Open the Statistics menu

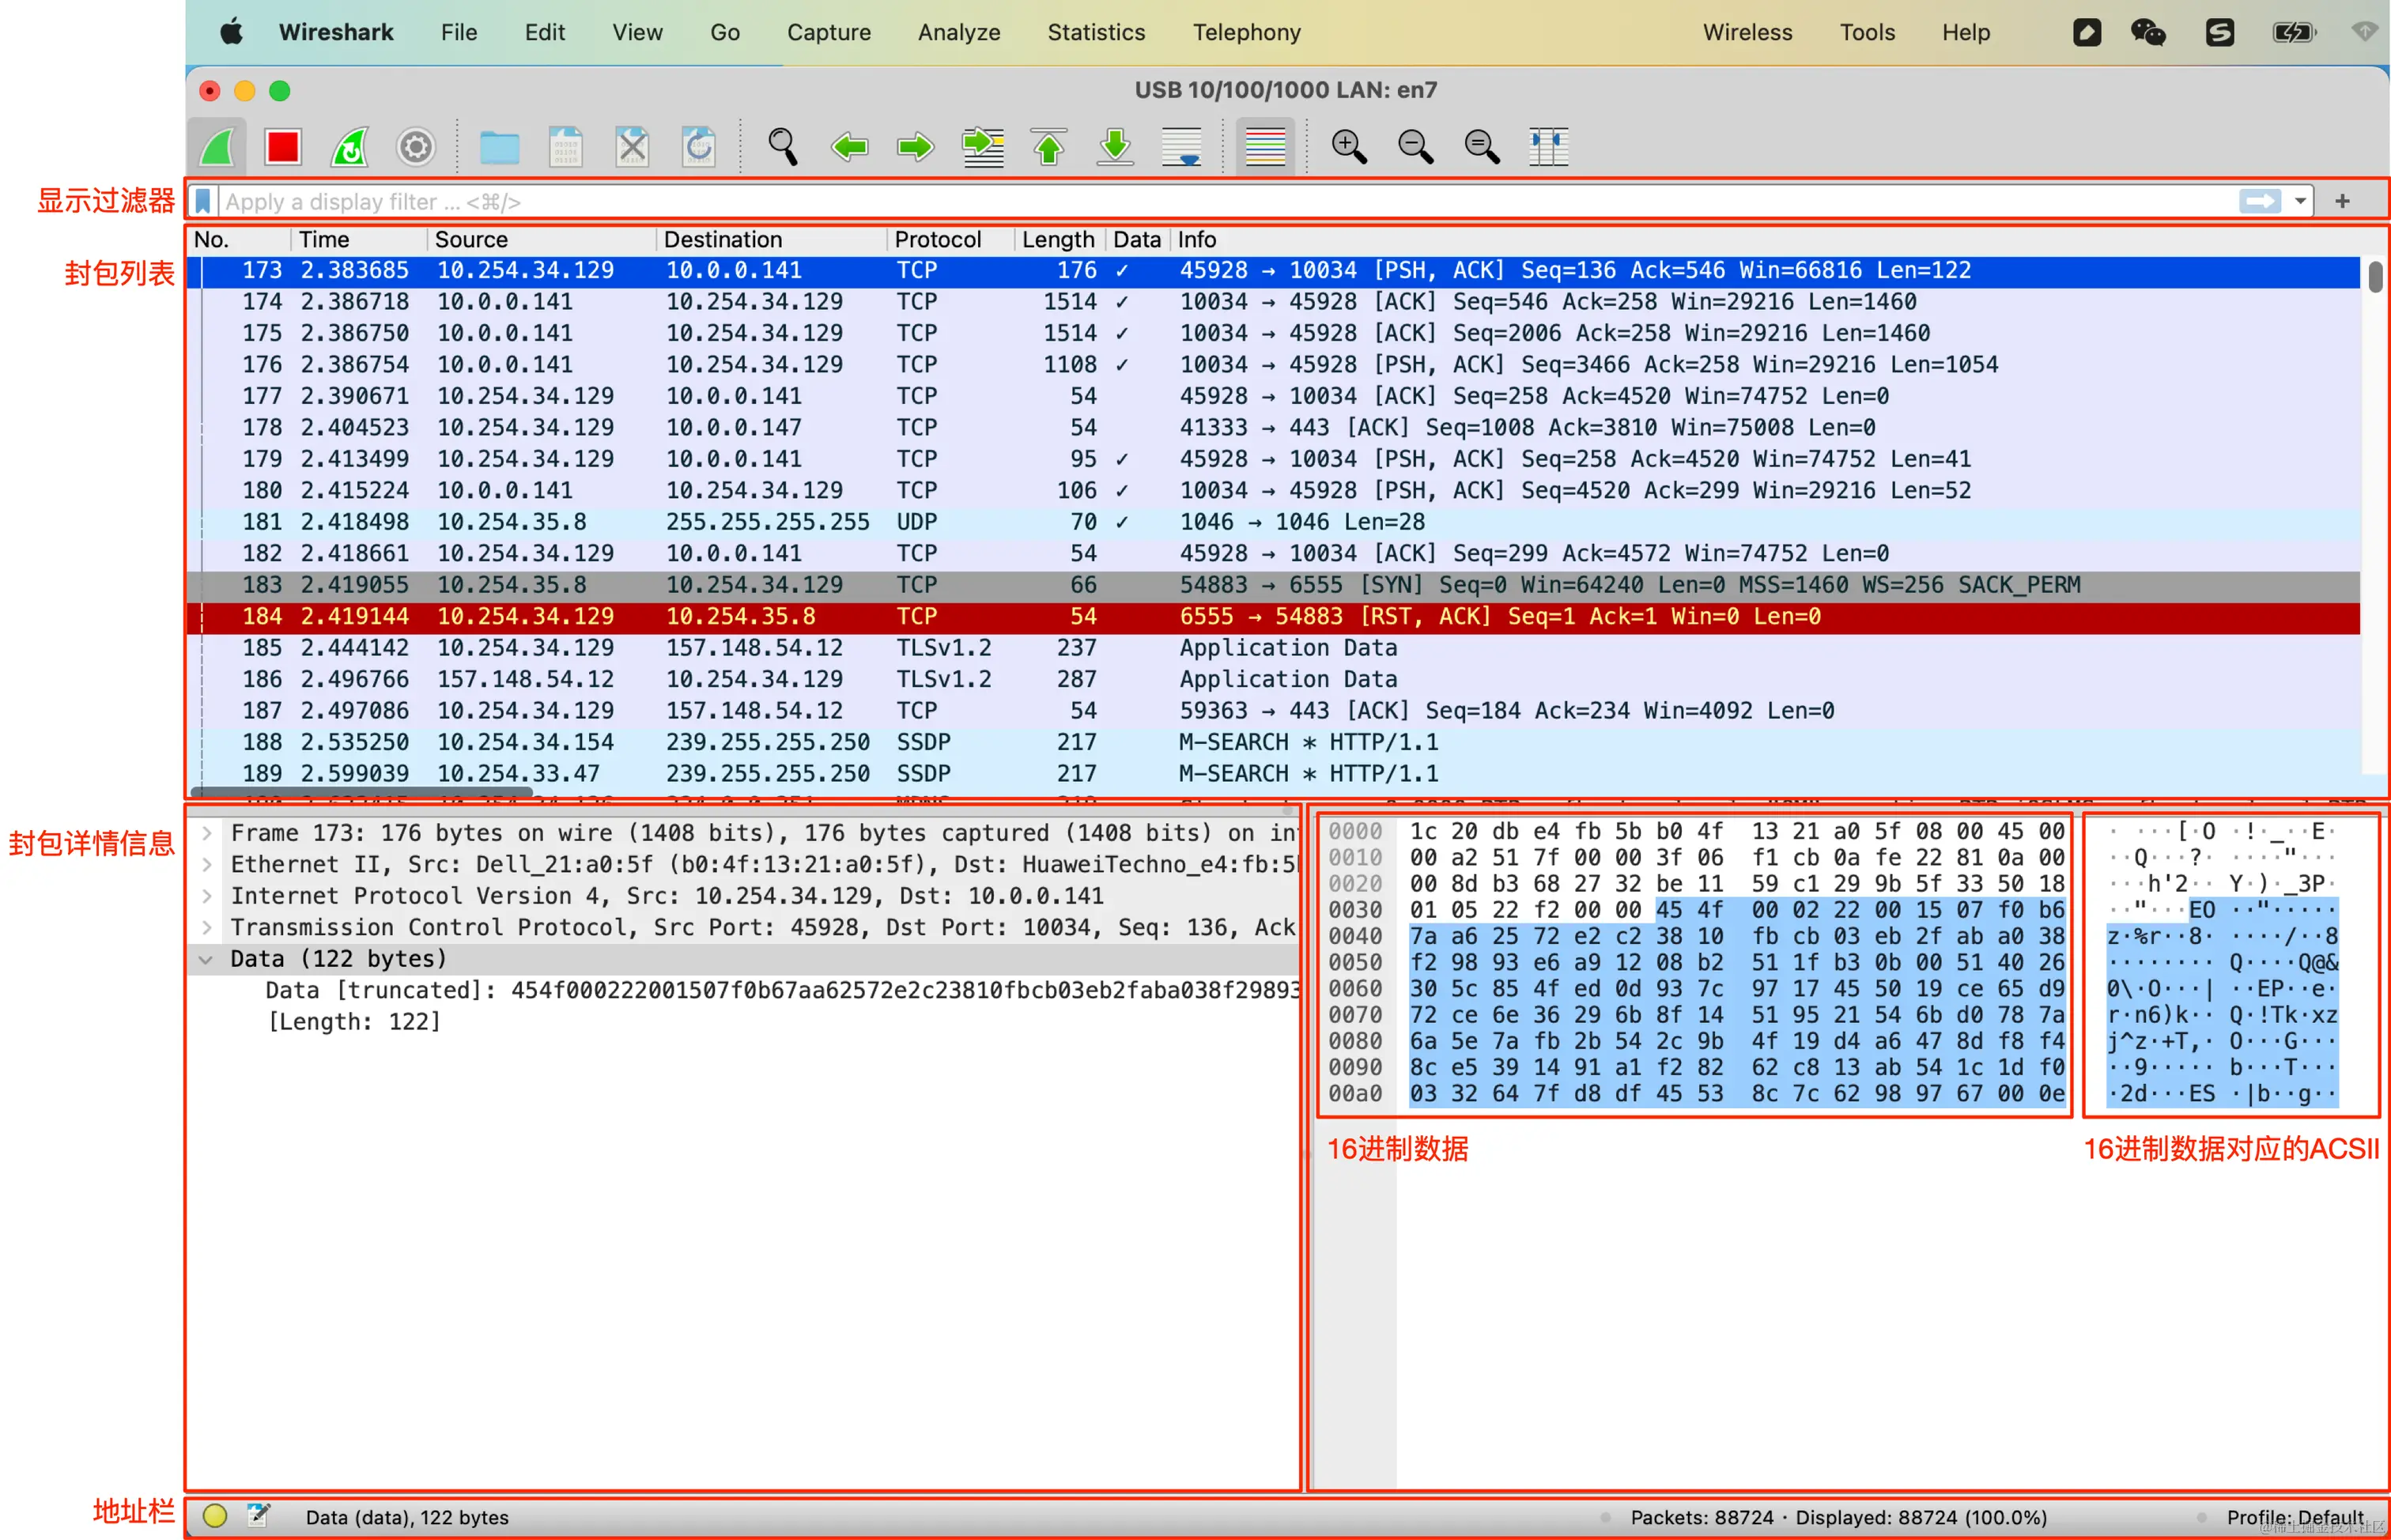coord(1096,32)
